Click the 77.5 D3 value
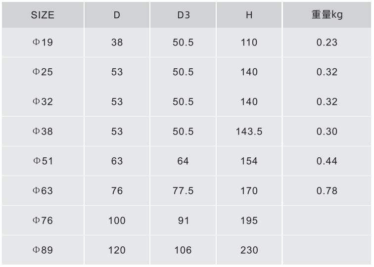This screenshot has width=374, height=267. (183, 191)
